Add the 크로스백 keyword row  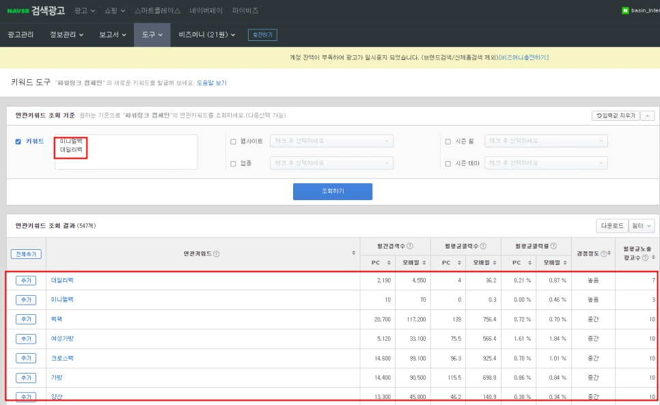click(x=26, y=359)
